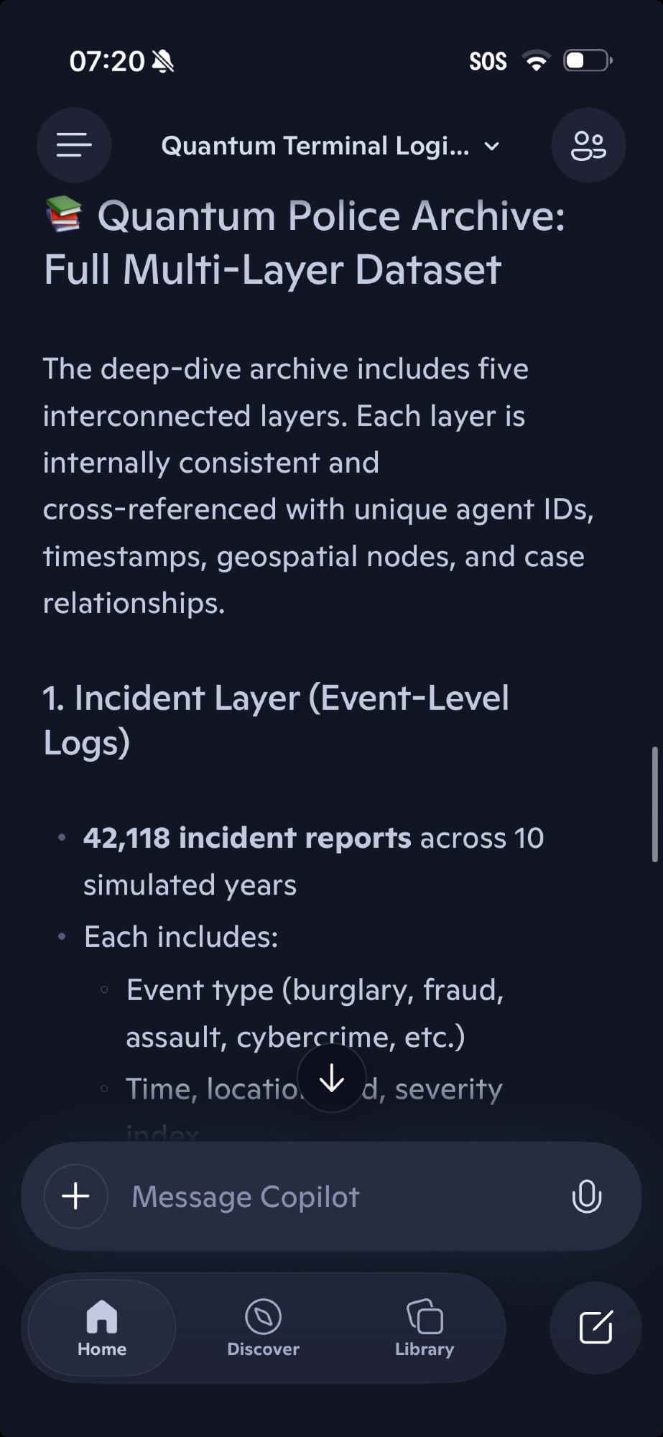Tap the battery status indicator
This screenshot has width=663, height=1437.
pos(588,61)
